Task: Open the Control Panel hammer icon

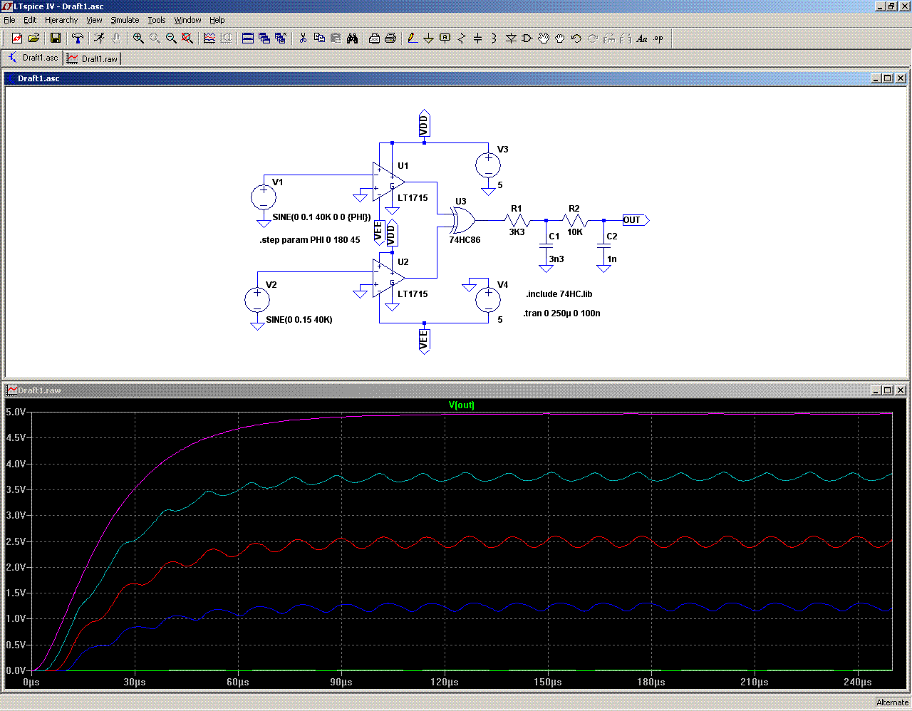Action: pos(78,38)
